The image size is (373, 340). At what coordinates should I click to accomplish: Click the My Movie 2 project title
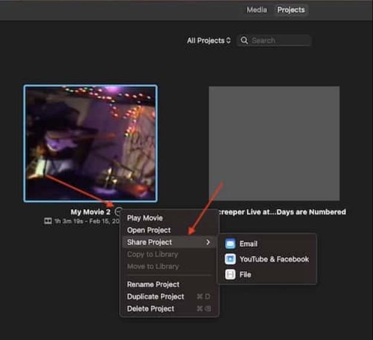tap(90, 212)
